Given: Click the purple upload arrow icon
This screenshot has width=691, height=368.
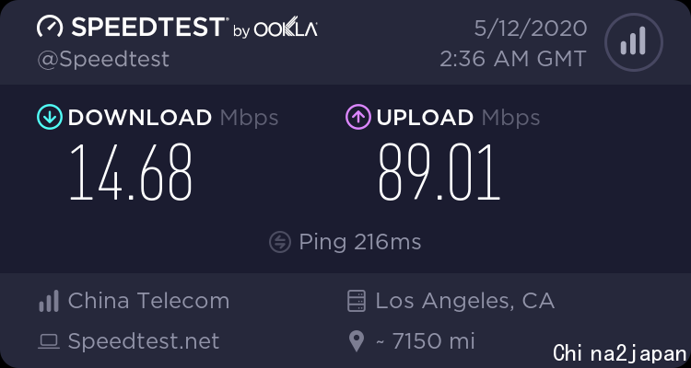Looking at the screenshot, I should (x=358, y=117).
